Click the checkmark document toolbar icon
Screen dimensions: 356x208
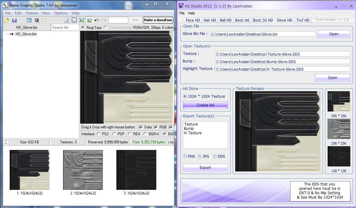66,20
